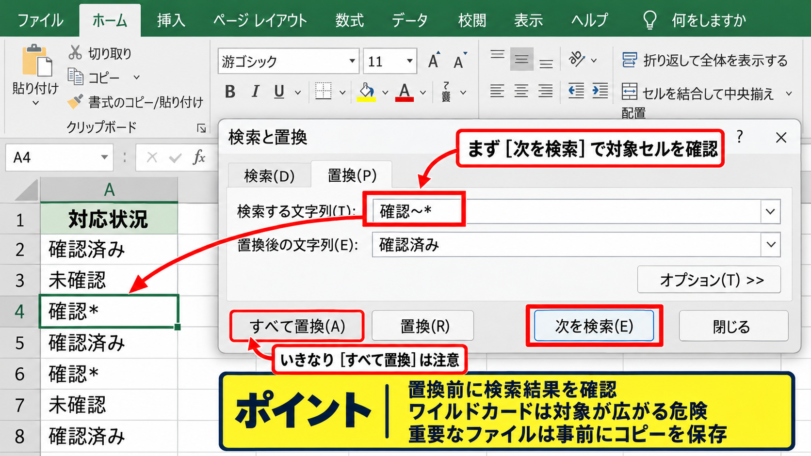Increase font size with large A

click(434, 61)
